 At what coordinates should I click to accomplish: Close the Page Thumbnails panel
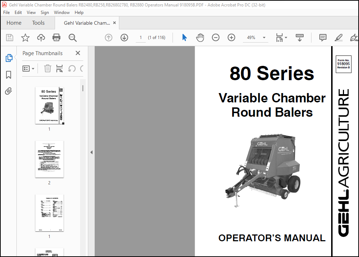(78, 53)
